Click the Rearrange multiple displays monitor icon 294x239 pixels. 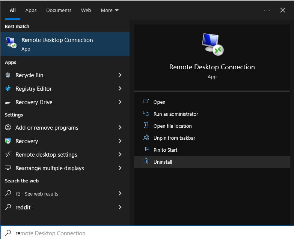pos(8,168)
